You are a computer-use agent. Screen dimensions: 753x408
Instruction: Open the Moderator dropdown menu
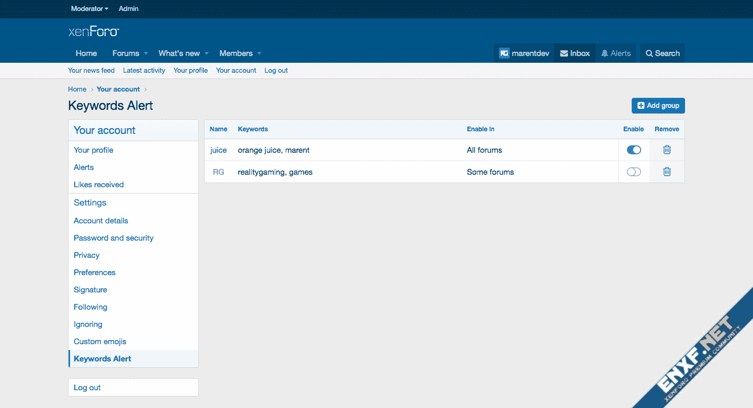point(89,9)
